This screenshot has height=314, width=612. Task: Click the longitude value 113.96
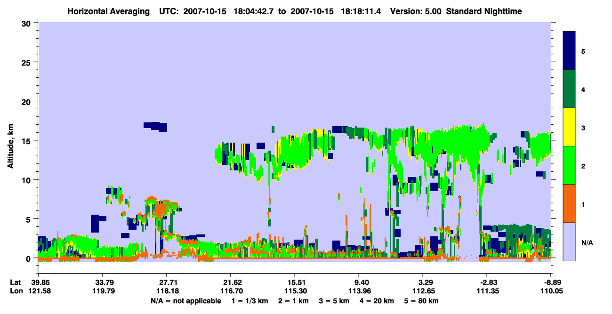(359, 291)
